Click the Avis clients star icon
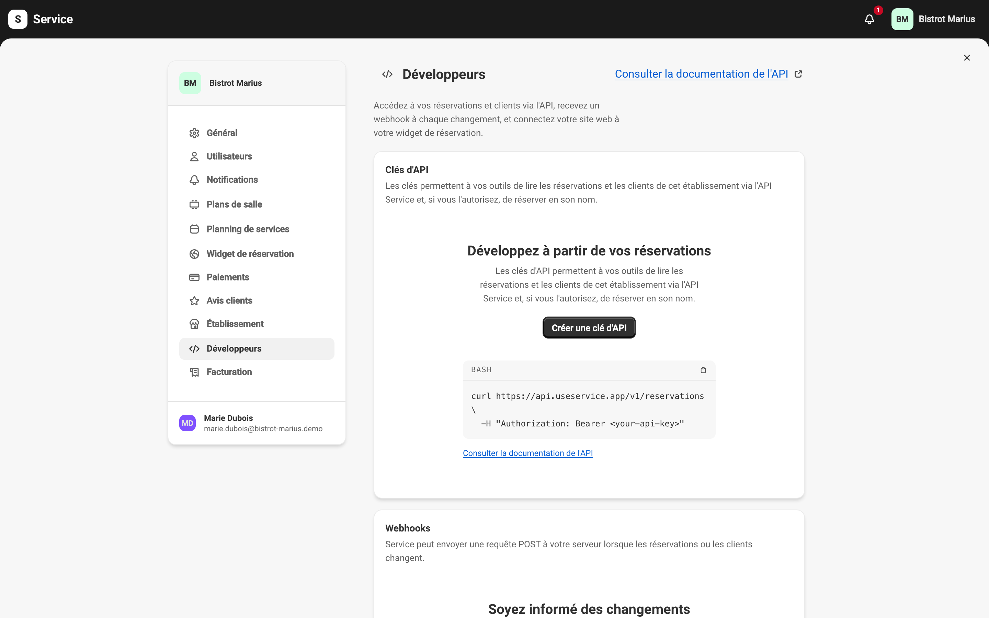The width and height of the screenshot is (989, 618). coord(194,301)
